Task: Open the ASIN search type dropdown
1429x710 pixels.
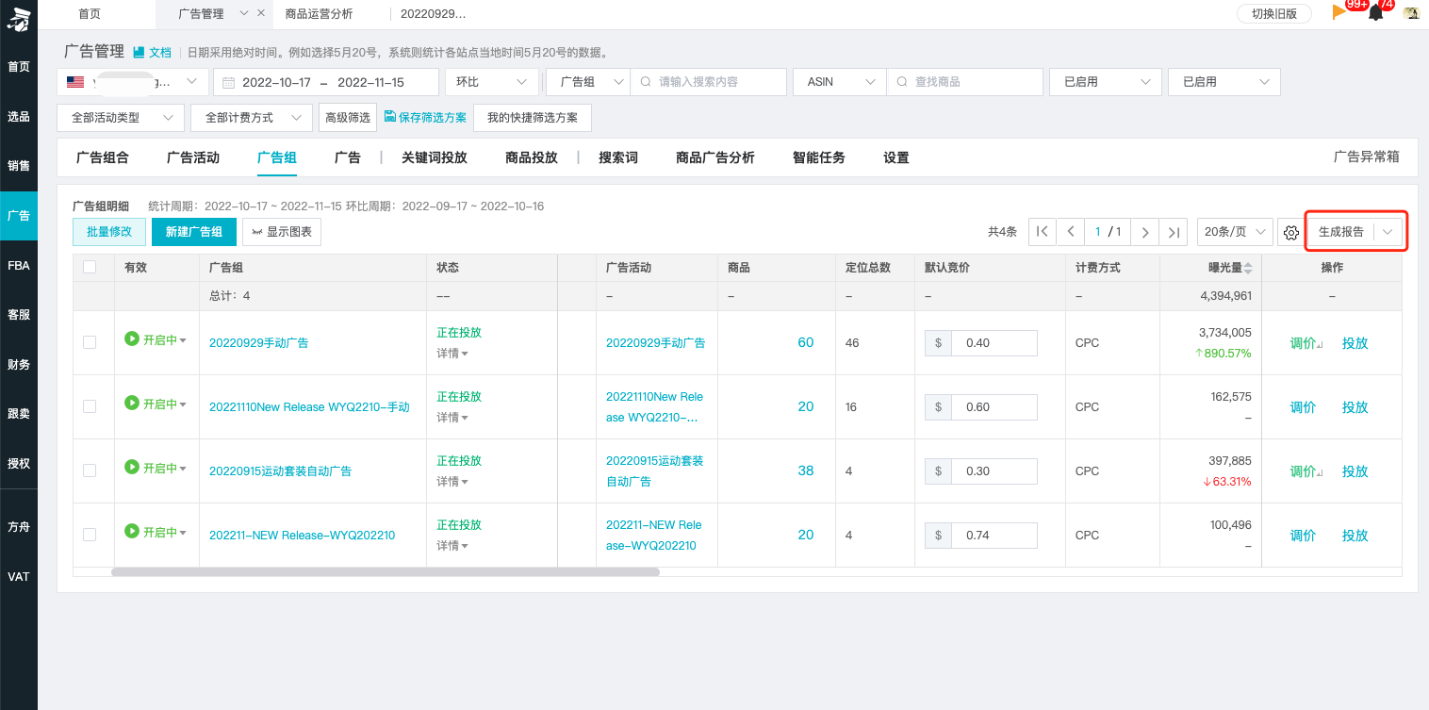Action: click(x=840, y=82)
